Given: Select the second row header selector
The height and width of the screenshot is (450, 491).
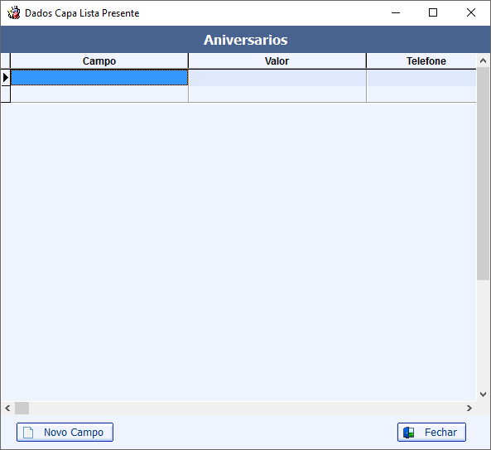Looking at the screenshot, I should tap(5, 94).
